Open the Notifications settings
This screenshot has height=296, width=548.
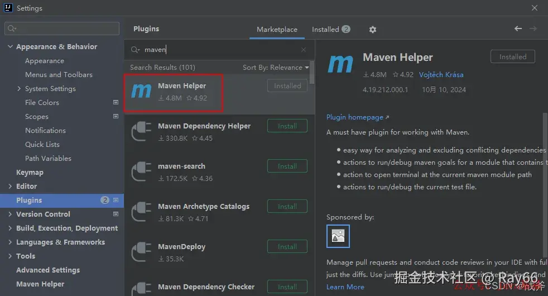(45, 130)
